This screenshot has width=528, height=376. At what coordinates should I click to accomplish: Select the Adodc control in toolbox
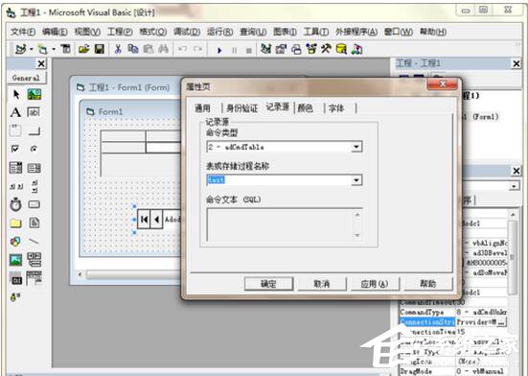coord(16,296)
